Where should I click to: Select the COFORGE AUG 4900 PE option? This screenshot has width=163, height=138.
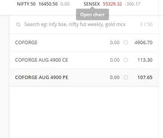(x=84, y=77)
